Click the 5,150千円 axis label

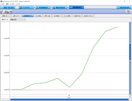[7, 39]
